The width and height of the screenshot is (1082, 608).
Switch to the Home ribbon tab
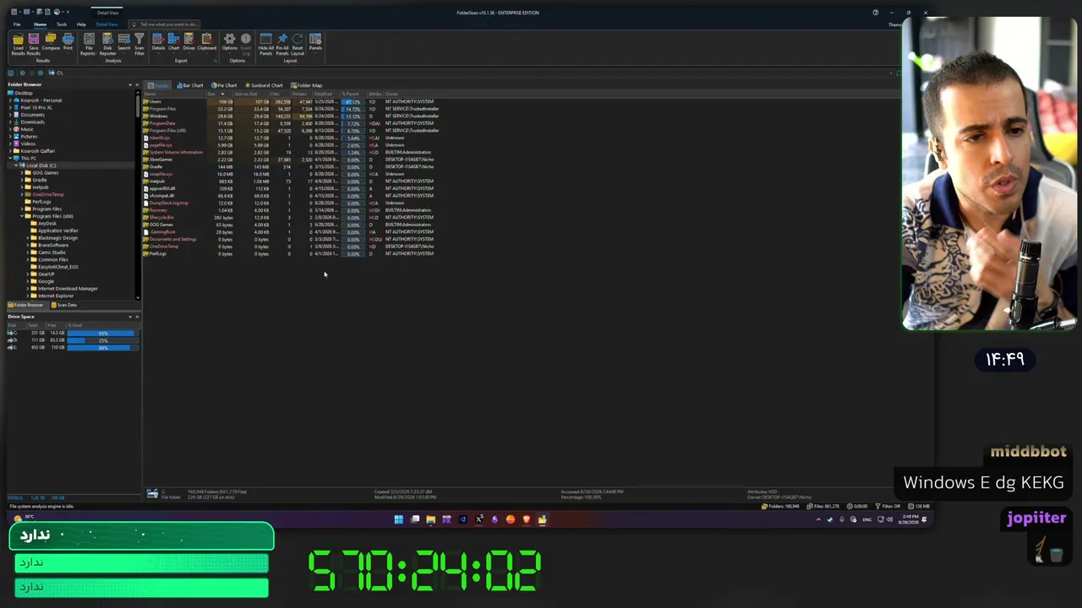pos(40,24)
